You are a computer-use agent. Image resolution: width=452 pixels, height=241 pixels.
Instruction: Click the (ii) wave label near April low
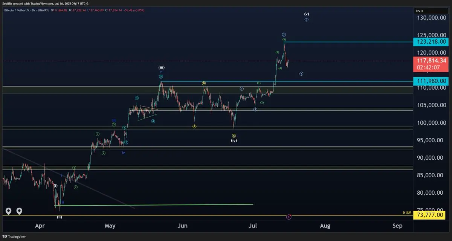(59, 217)
